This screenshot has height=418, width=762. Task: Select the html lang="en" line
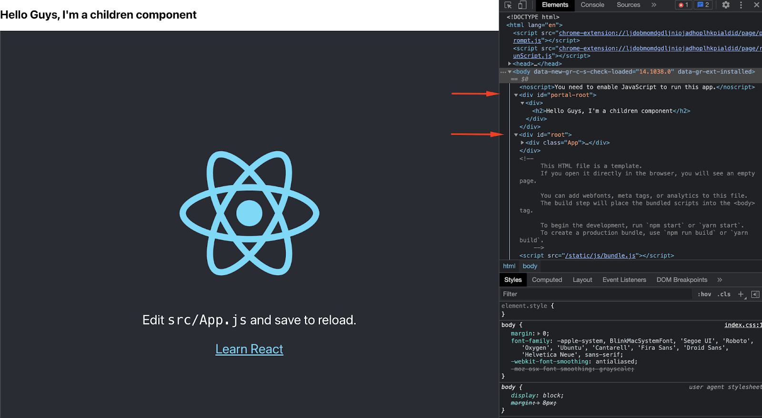coord(534,25)
